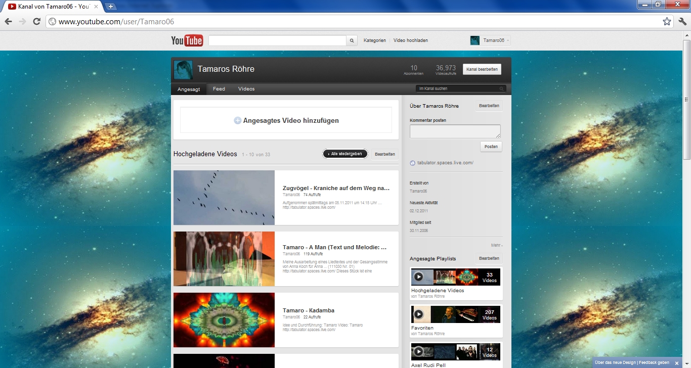Click the 36,973 Videoaufrufe count
The image size is (691, 368).
pyautogui.click(x=446, y=70)
